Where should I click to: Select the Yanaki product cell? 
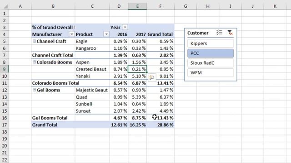click(x=92, y=76)
